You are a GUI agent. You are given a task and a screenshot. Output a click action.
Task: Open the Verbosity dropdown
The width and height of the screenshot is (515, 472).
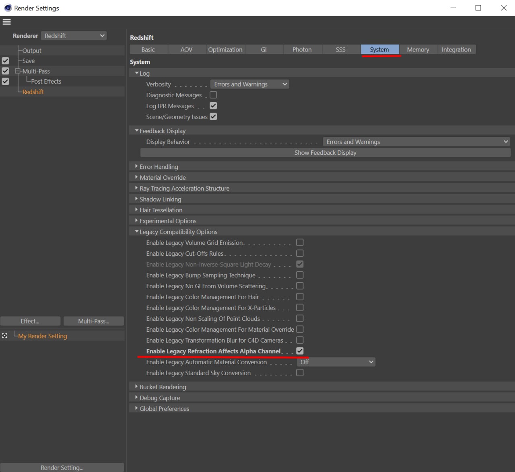pos(250,84)
